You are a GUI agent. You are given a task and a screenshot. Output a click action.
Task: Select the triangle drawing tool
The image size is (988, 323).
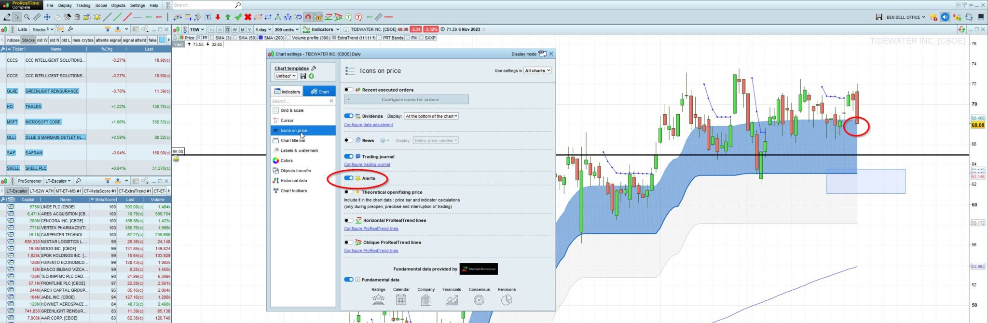[x=277, y=17]
